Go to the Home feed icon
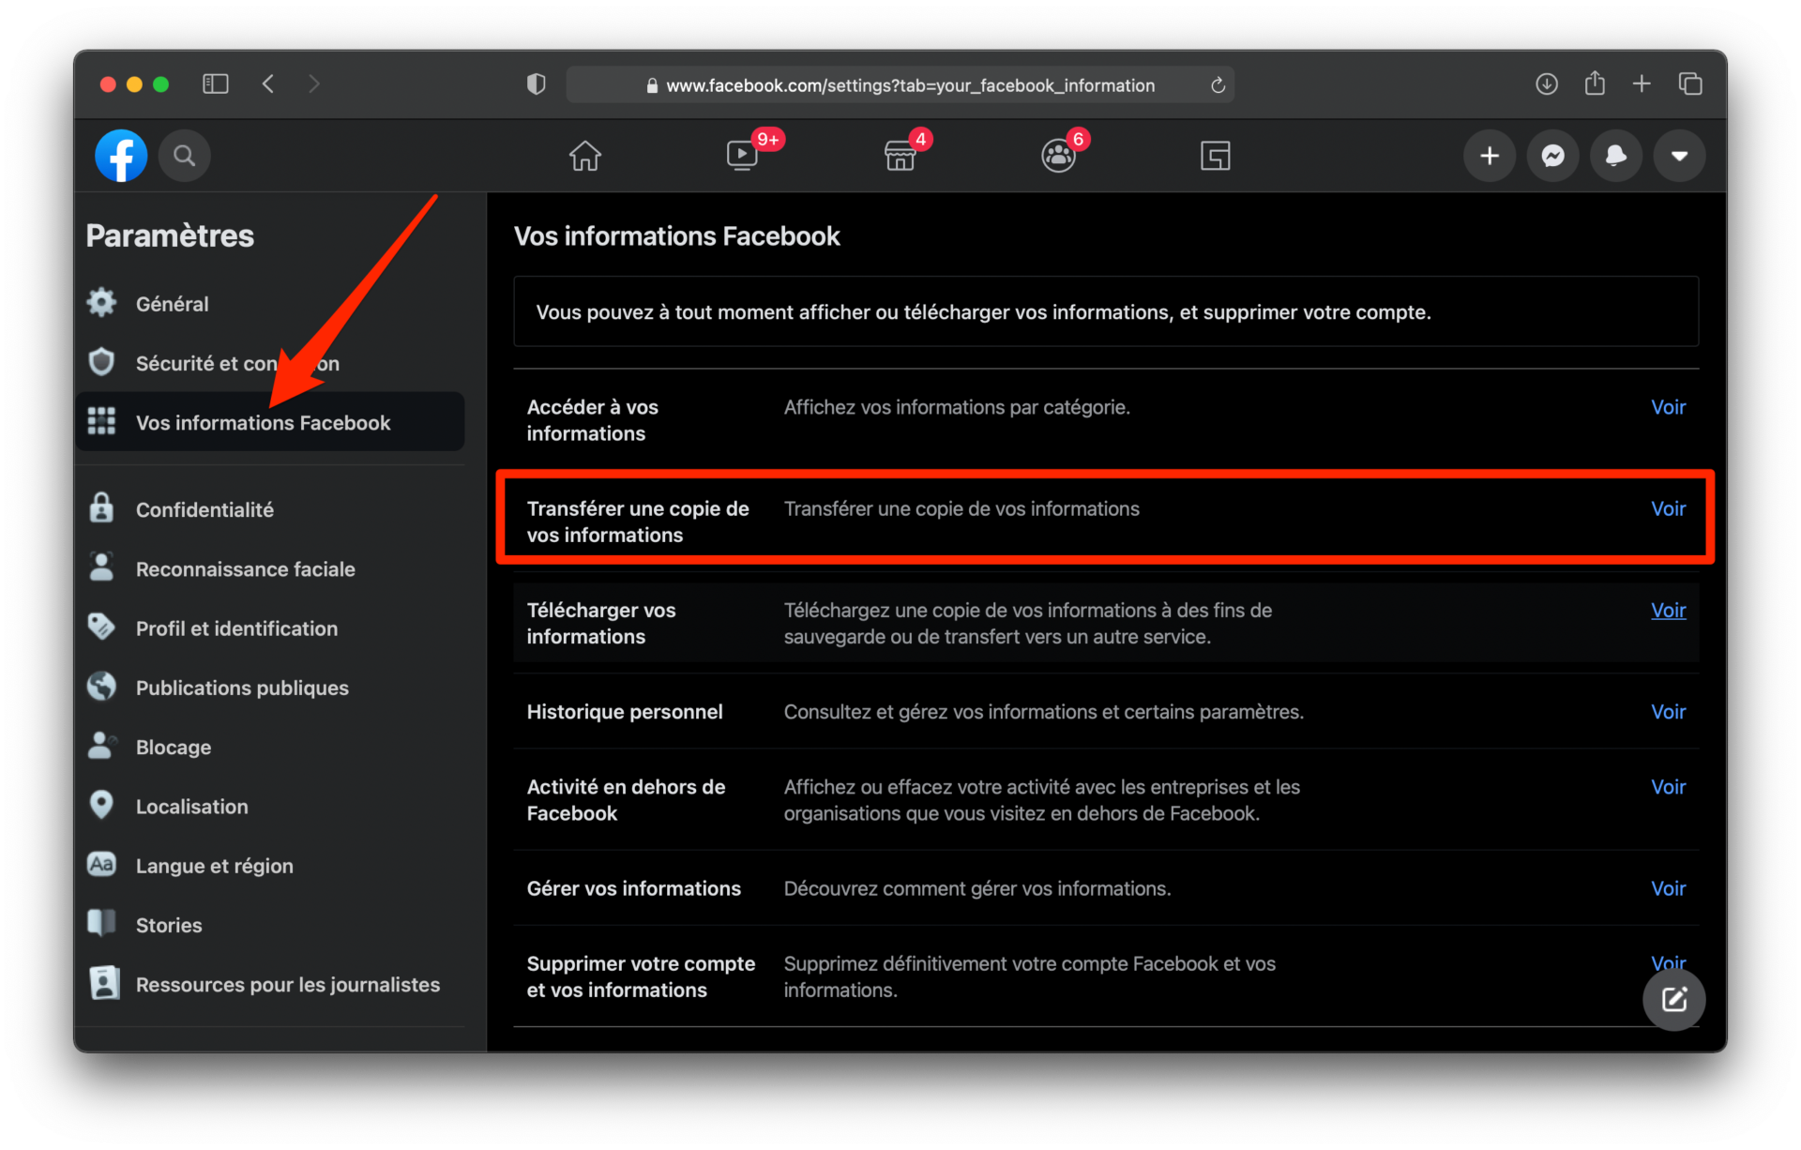The height and width of the screenshot is (1150, 1801). click(585, 156)
